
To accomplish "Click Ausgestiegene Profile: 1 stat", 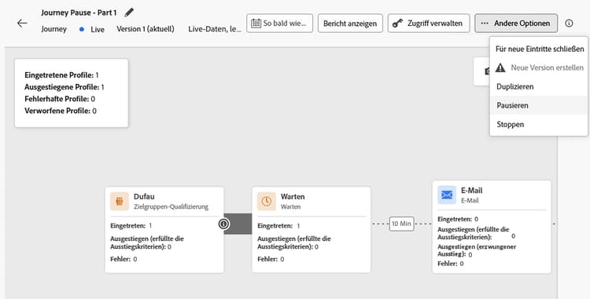I will [65, 87].
